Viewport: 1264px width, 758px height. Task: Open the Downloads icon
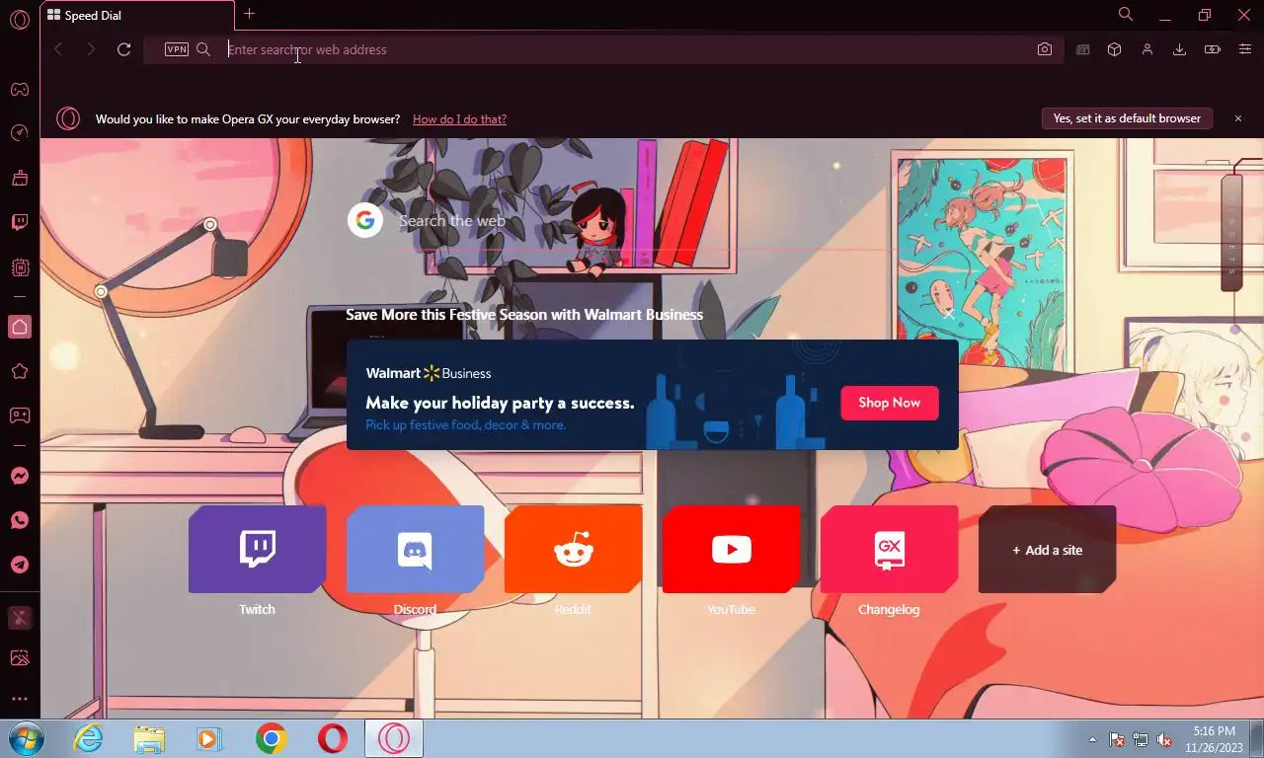1179,49
